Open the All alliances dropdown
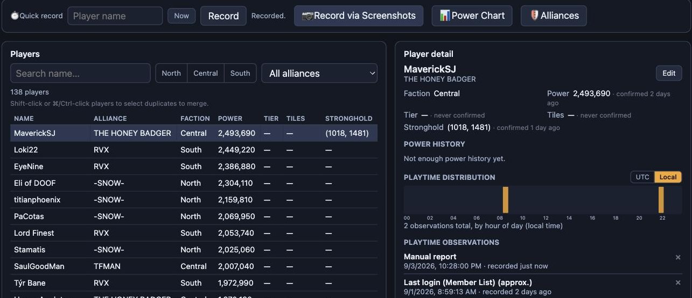Image resolution: width=692 pixels, height=298 pixels. (319, 73)
